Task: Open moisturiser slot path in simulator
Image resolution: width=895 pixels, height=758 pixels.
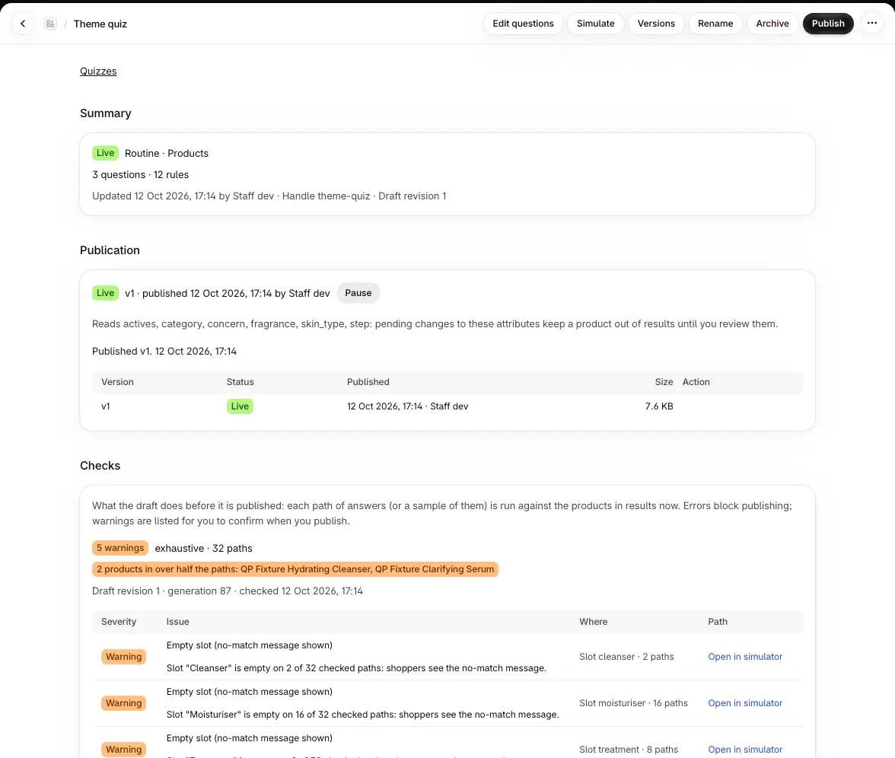Action: coord(745,703)
